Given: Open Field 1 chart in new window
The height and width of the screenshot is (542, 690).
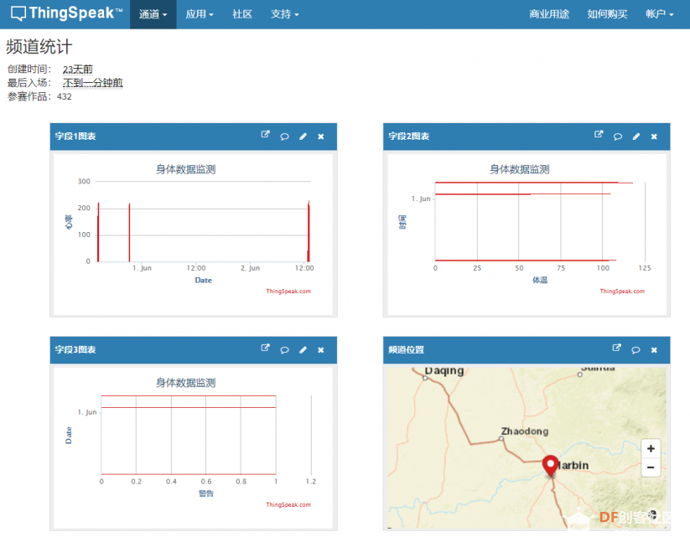Looking at the screenshot, I should point(265,135).
